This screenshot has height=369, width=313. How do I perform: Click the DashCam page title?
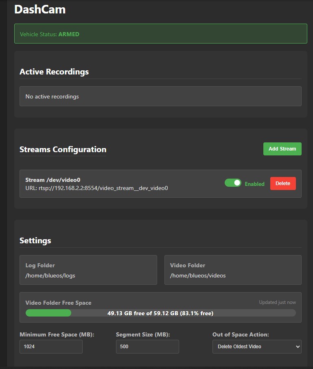coord(40,9)
